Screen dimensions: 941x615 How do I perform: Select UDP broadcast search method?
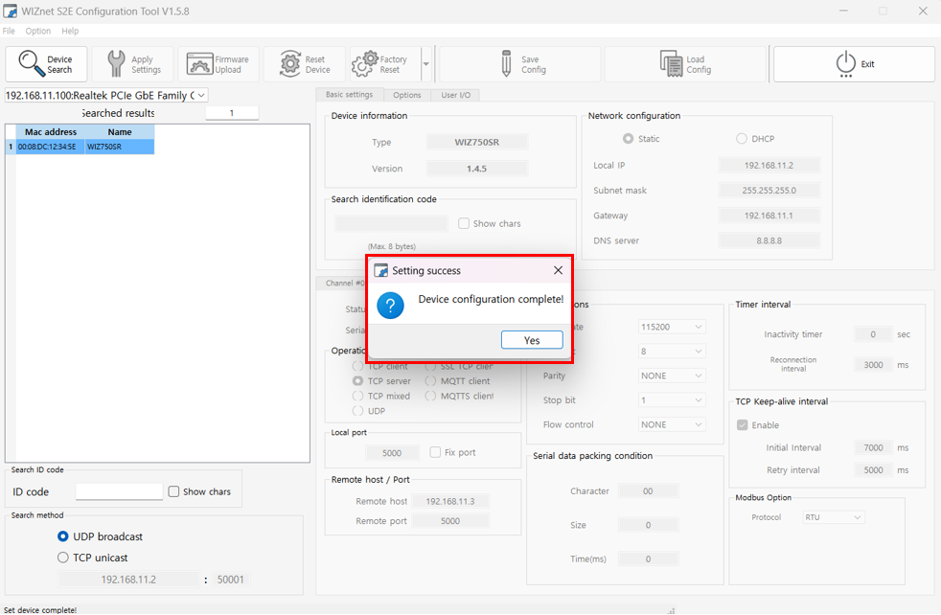(63, 536)
